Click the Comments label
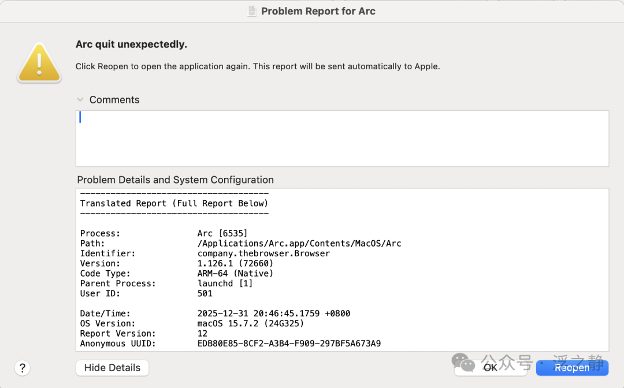 tap(114, 100)
